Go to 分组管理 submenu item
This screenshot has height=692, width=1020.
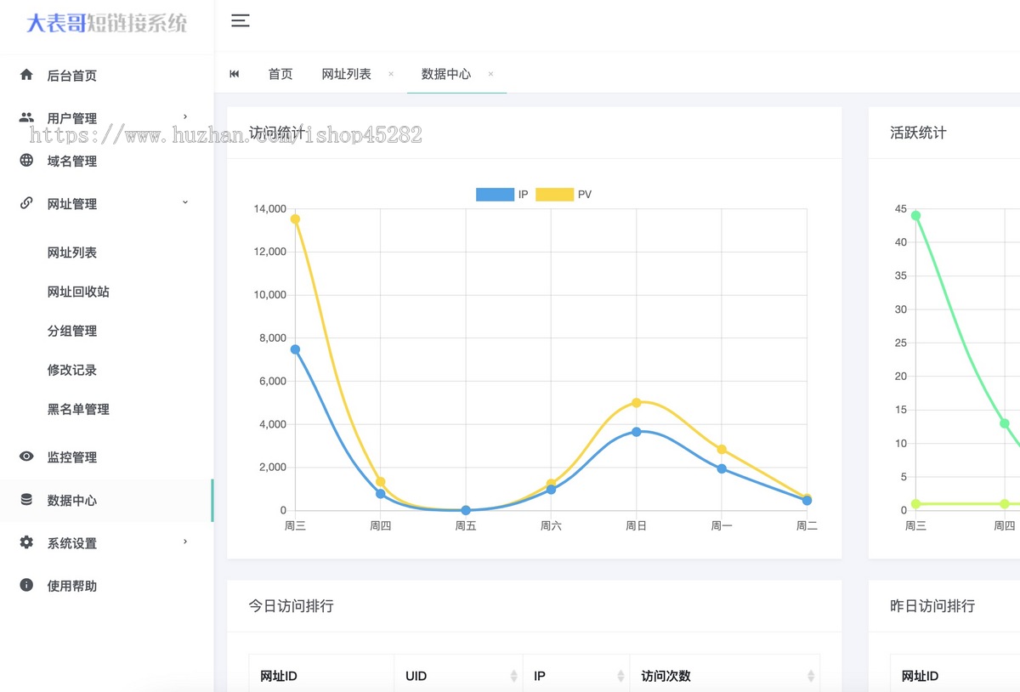(72, 331)
